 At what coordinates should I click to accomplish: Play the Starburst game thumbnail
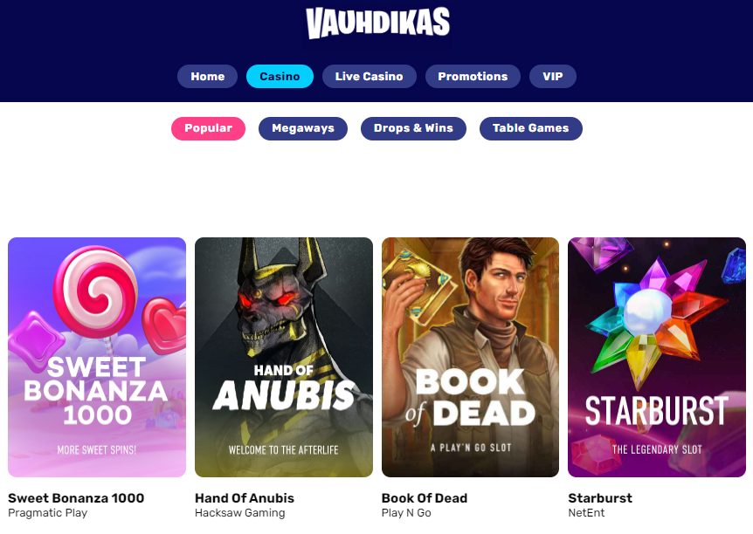click(x=657, y=357)
